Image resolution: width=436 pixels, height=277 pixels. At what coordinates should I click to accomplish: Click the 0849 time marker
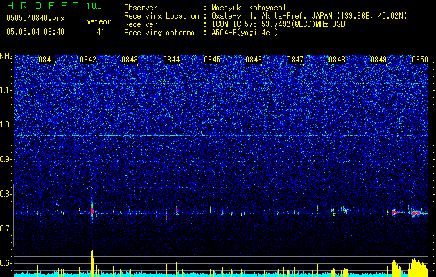coord(378,60)
